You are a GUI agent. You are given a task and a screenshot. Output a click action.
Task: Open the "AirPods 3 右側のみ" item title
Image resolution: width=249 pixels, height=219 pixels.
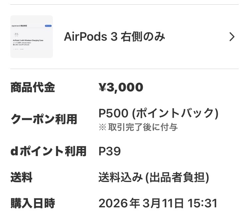coord(114,37)
